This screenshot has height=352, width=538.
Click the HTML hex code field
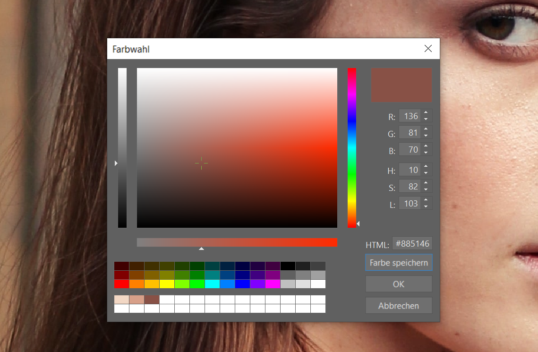tap(412, 244)
